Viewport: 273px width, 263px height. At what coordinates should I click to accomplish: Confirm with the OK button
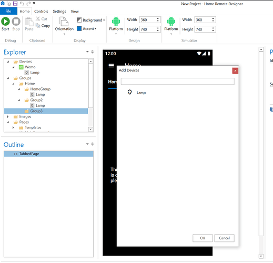tap(203, 238)
